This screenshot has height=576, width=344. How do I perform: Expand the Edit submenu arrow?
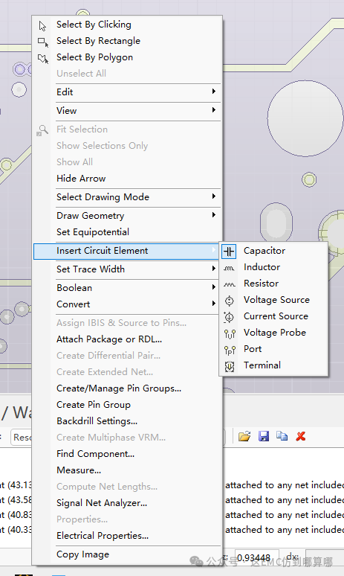[x=214, y=92]
